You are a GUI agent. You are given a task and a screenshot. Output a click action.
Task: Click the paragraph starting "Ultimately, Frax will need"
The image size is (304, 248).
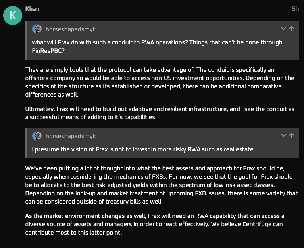[160, 113]
